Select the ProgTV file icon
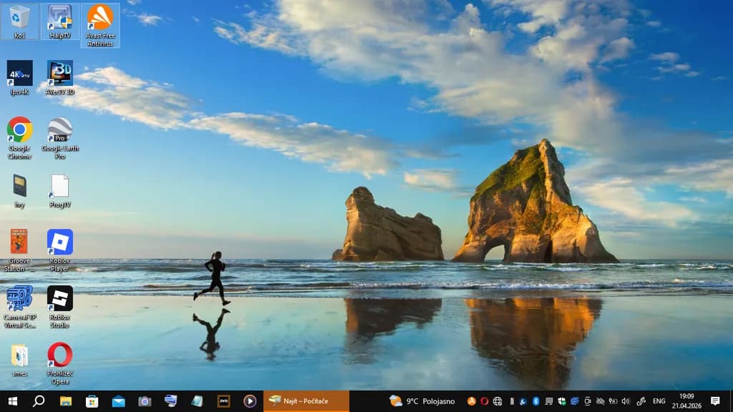Image resolution: width=733 pixels, height=412 pixels. point(60,190)
